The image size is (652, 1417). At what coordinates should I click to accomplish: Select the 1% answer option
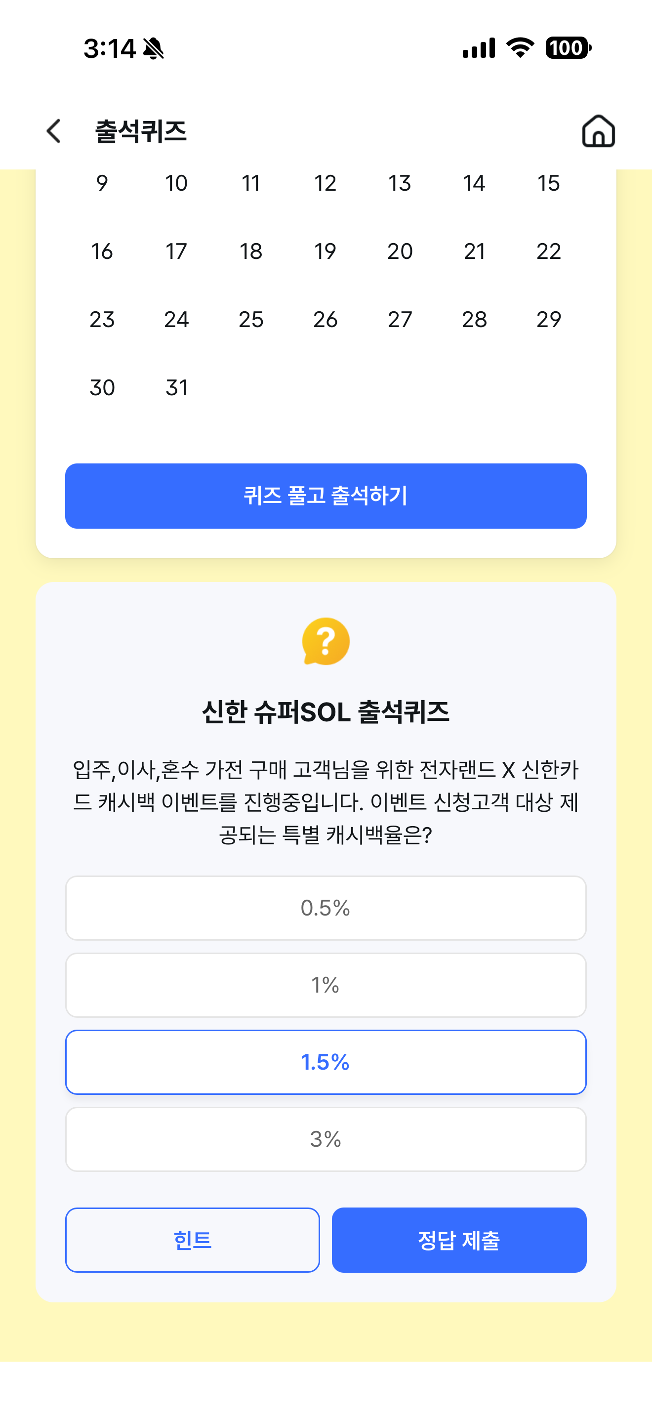tap(326, 985)
